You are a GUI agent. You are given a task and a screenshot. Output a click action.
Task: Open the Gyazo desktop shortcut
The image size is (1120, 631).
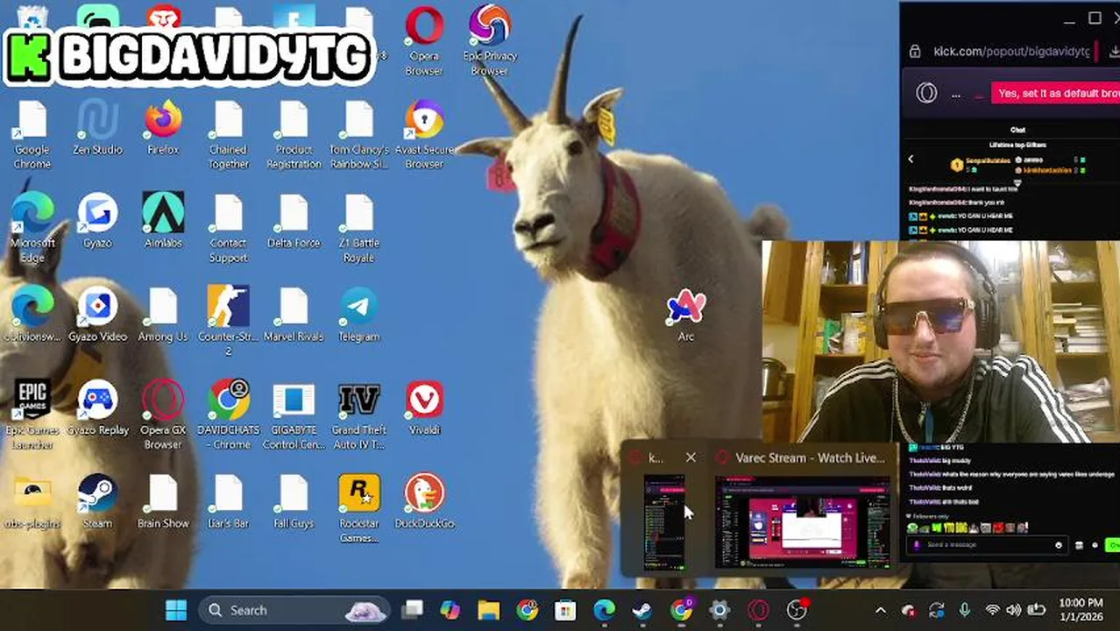pos(97,222)
